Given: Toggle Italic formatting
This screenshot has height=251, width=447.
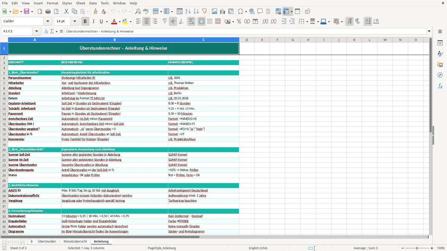Looking at the screenshot, I should point(93,22).
